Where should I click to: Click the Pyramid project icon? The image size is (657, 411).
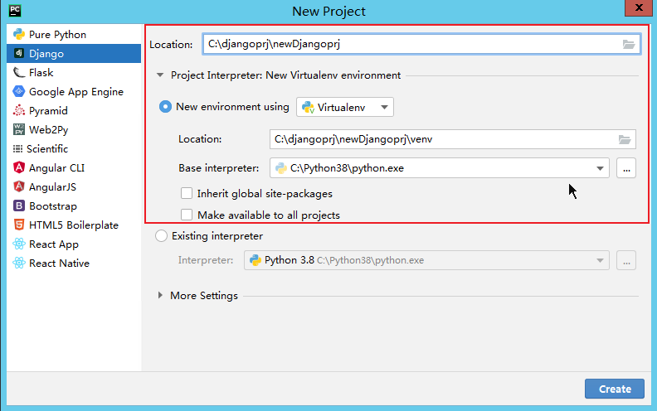tap(19, 110)
